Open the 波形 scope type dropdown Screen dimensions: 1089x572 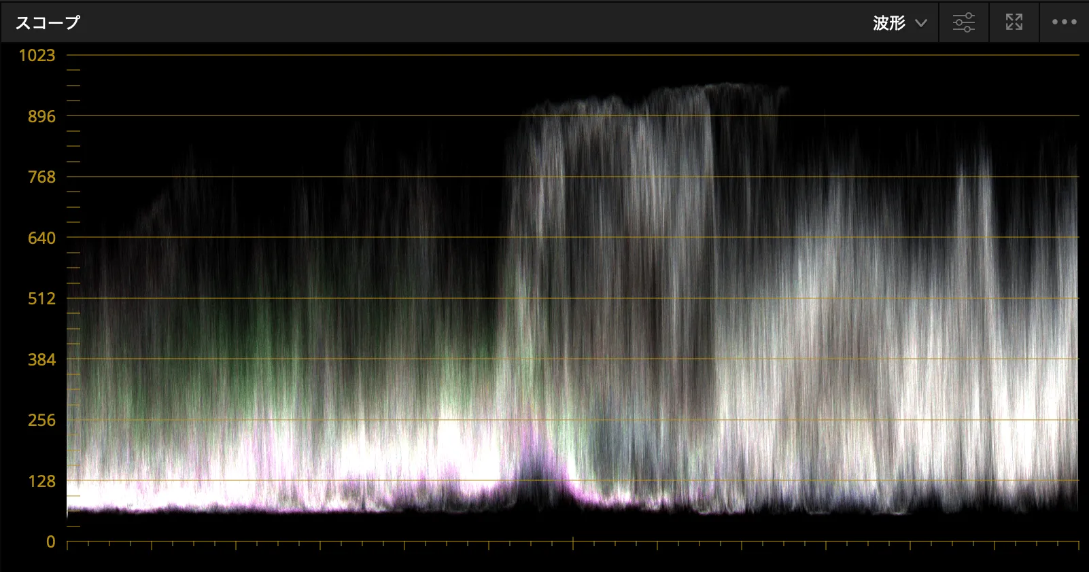coord(889,23)
